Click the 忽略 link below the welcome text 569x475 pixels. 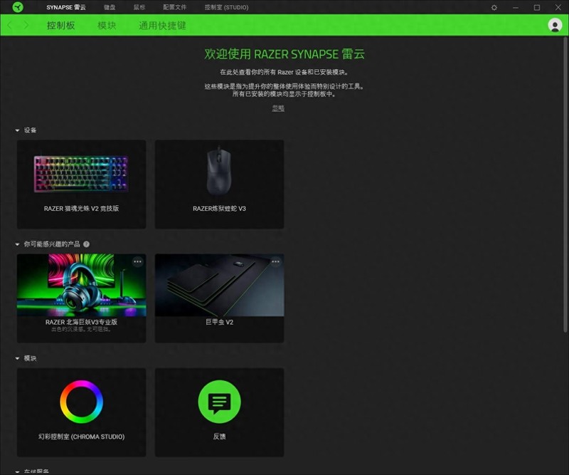277,108
